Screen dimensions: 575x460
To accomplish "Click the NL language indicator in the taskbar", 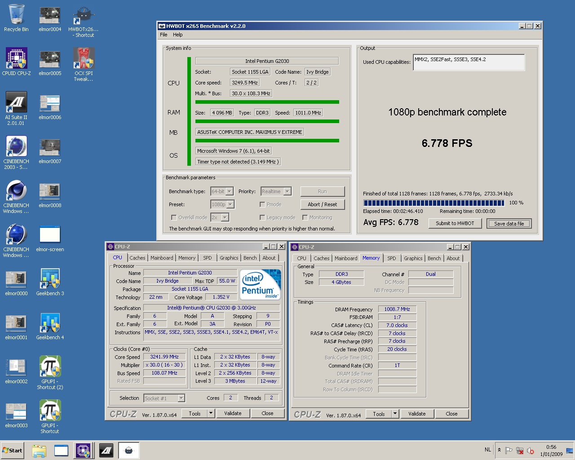I will point(488,450).
